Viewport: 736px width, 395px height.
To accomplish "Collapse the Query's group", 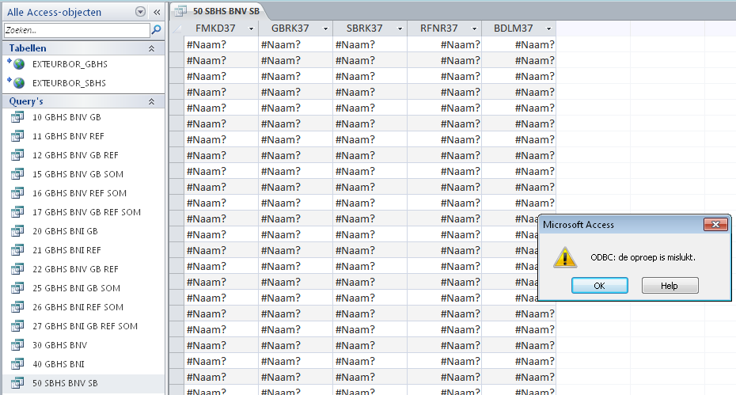I will click(x=152, y=101).
